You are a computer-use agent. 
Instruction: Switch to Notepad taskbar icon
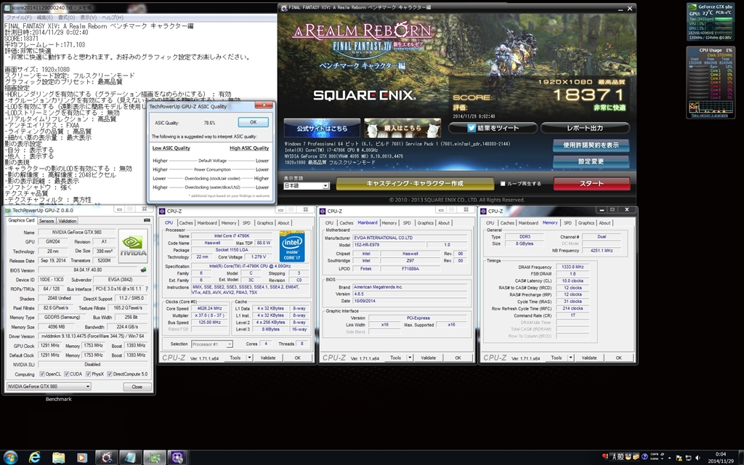(131, 458)
